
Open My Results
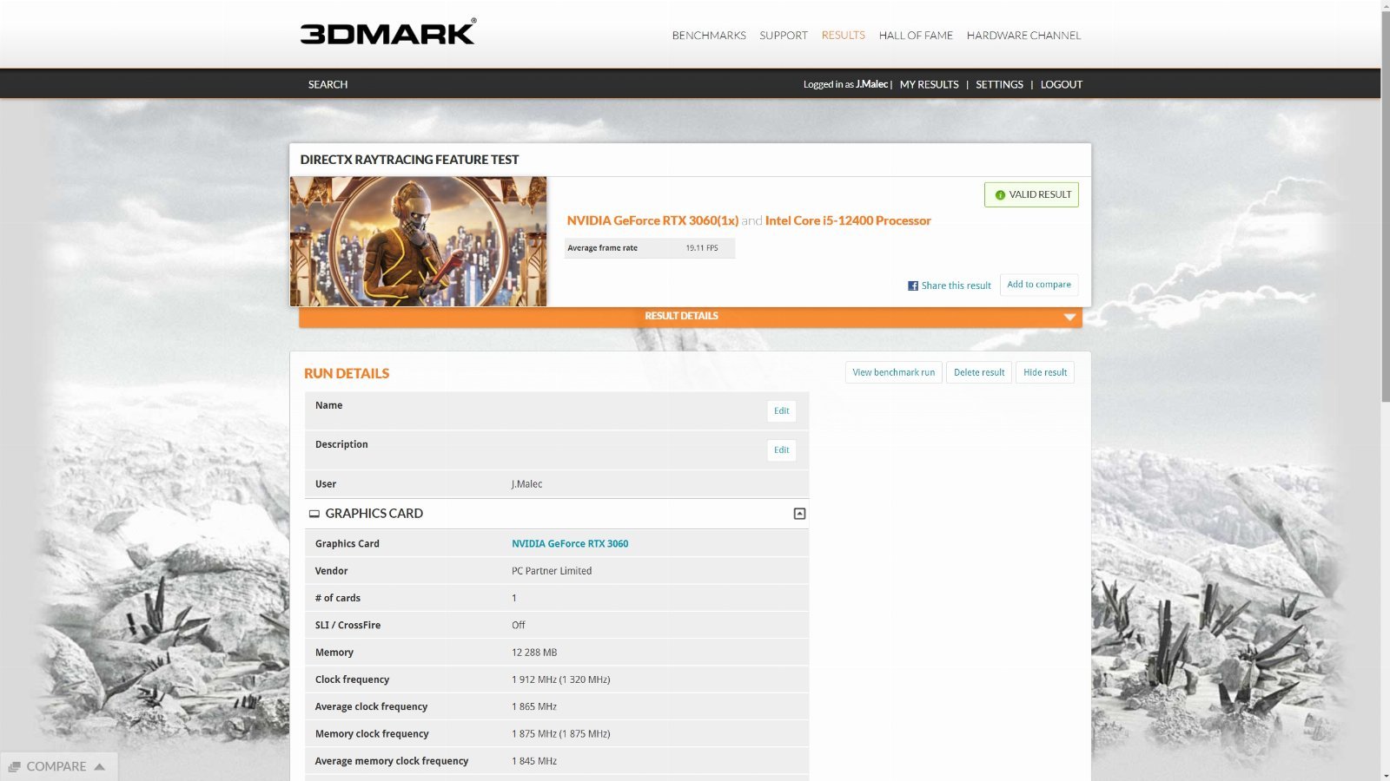click(929, 84)
